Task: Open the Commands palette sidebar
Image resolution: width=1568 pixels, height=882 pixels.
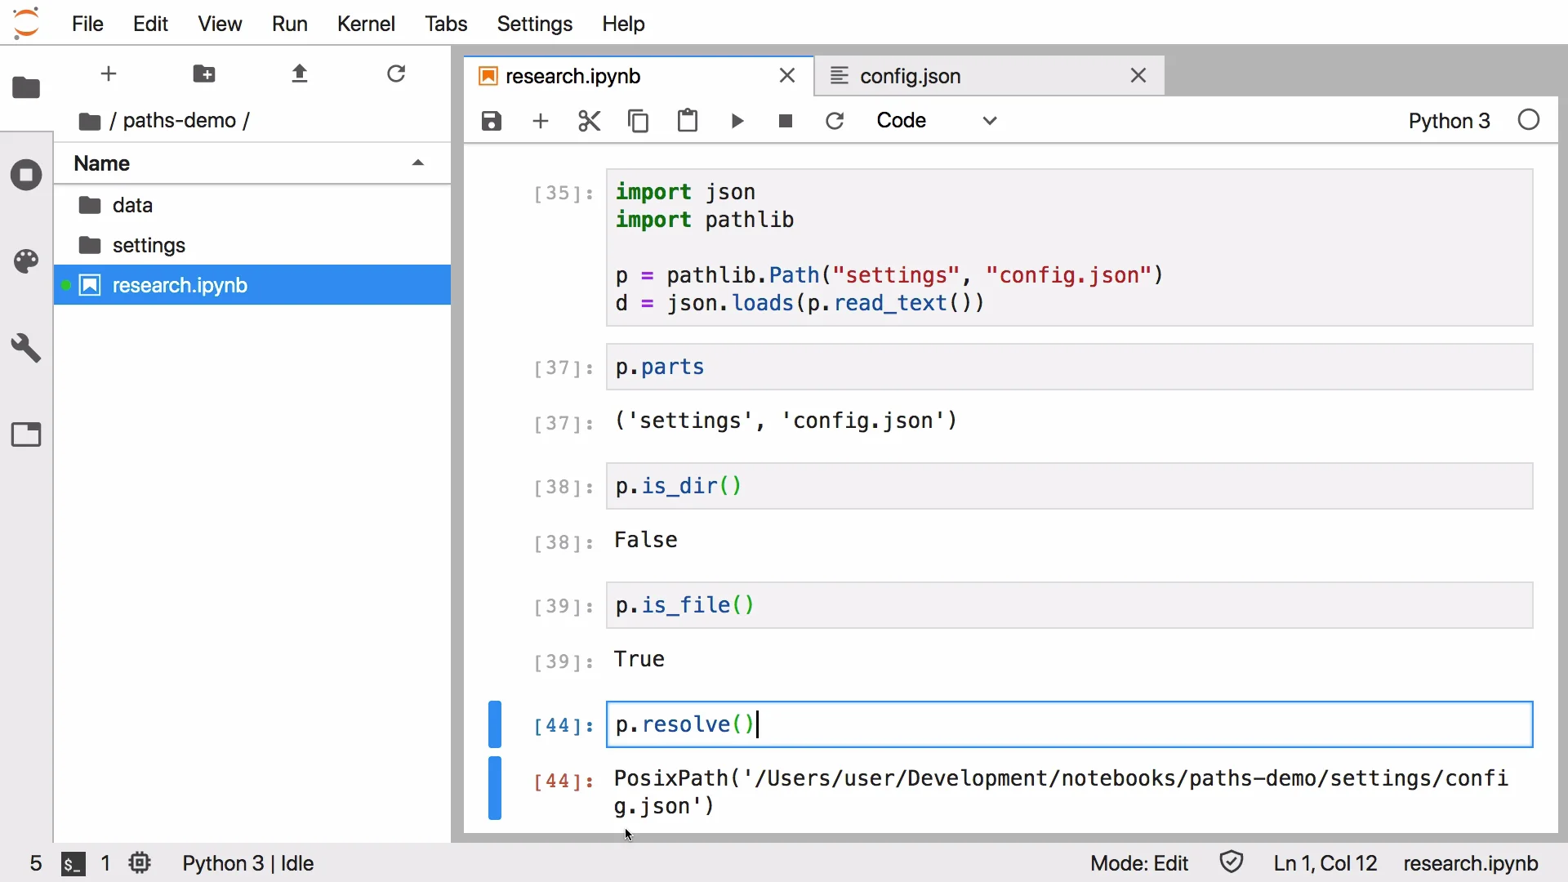Action: coord(26,261)
